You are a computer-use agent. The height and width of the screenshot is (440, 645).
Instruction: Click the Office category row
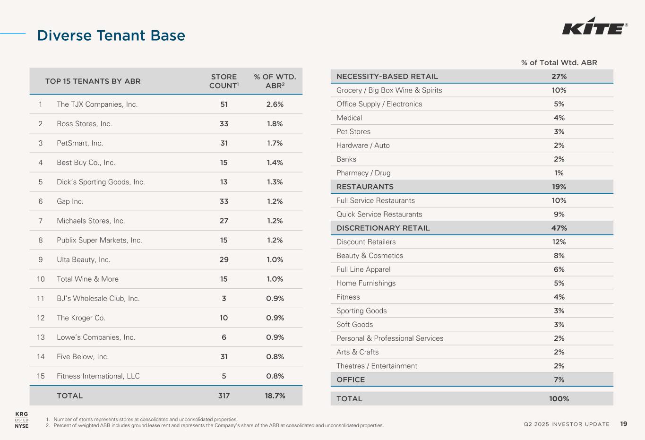(x=351, y=380)
